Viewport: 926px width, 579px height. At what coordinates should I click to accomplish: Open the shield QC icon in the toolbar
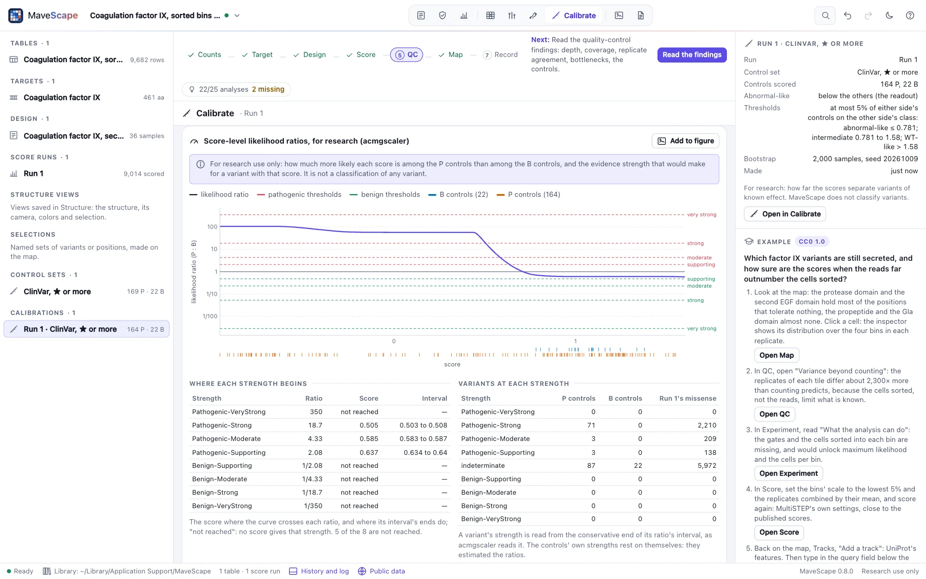tap(442, 15)
